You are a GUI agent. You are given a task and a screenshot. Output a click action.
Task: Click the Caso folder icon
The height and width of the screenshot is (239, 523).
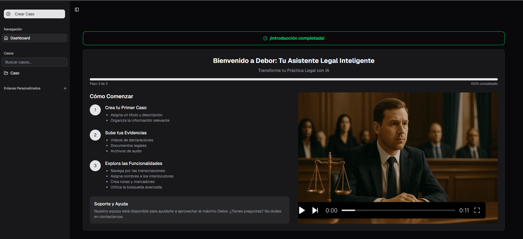(x=6, y=73)
